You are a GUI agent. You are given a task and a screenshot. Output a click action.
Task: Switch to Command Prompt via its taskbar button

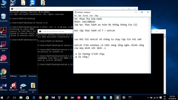pyautogui.click(x=130, y=97)
